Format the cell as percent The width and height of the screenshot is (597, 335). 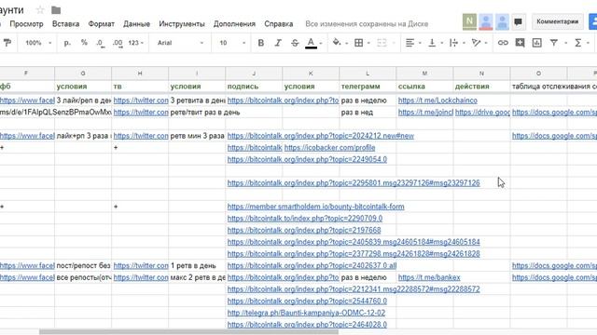tap(84, 43)
